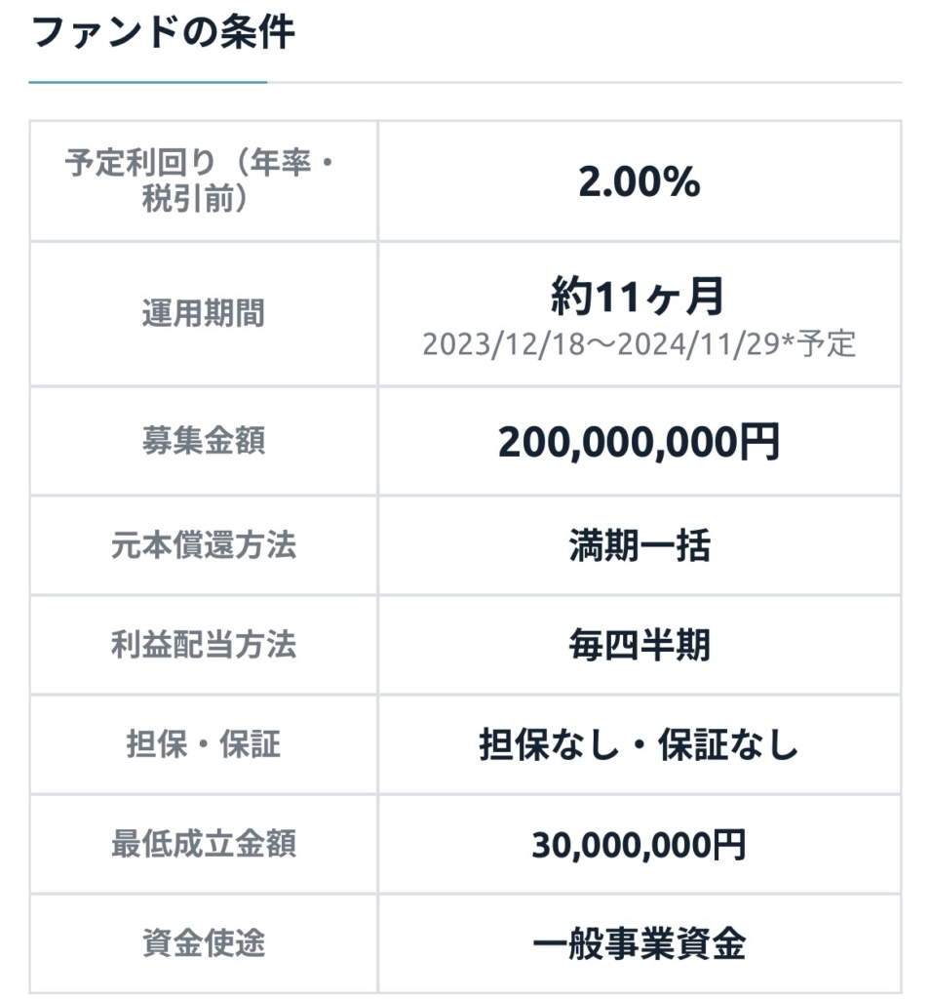
Task: Select the 募集金額 label
Action: [x=202, y=441]
